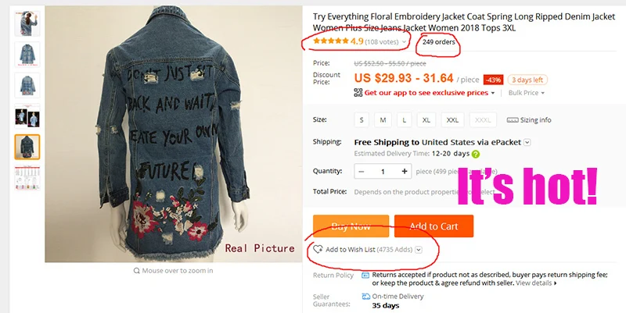Decrease quantity with the minus button

pyautogui.click(x=362, y=171)
